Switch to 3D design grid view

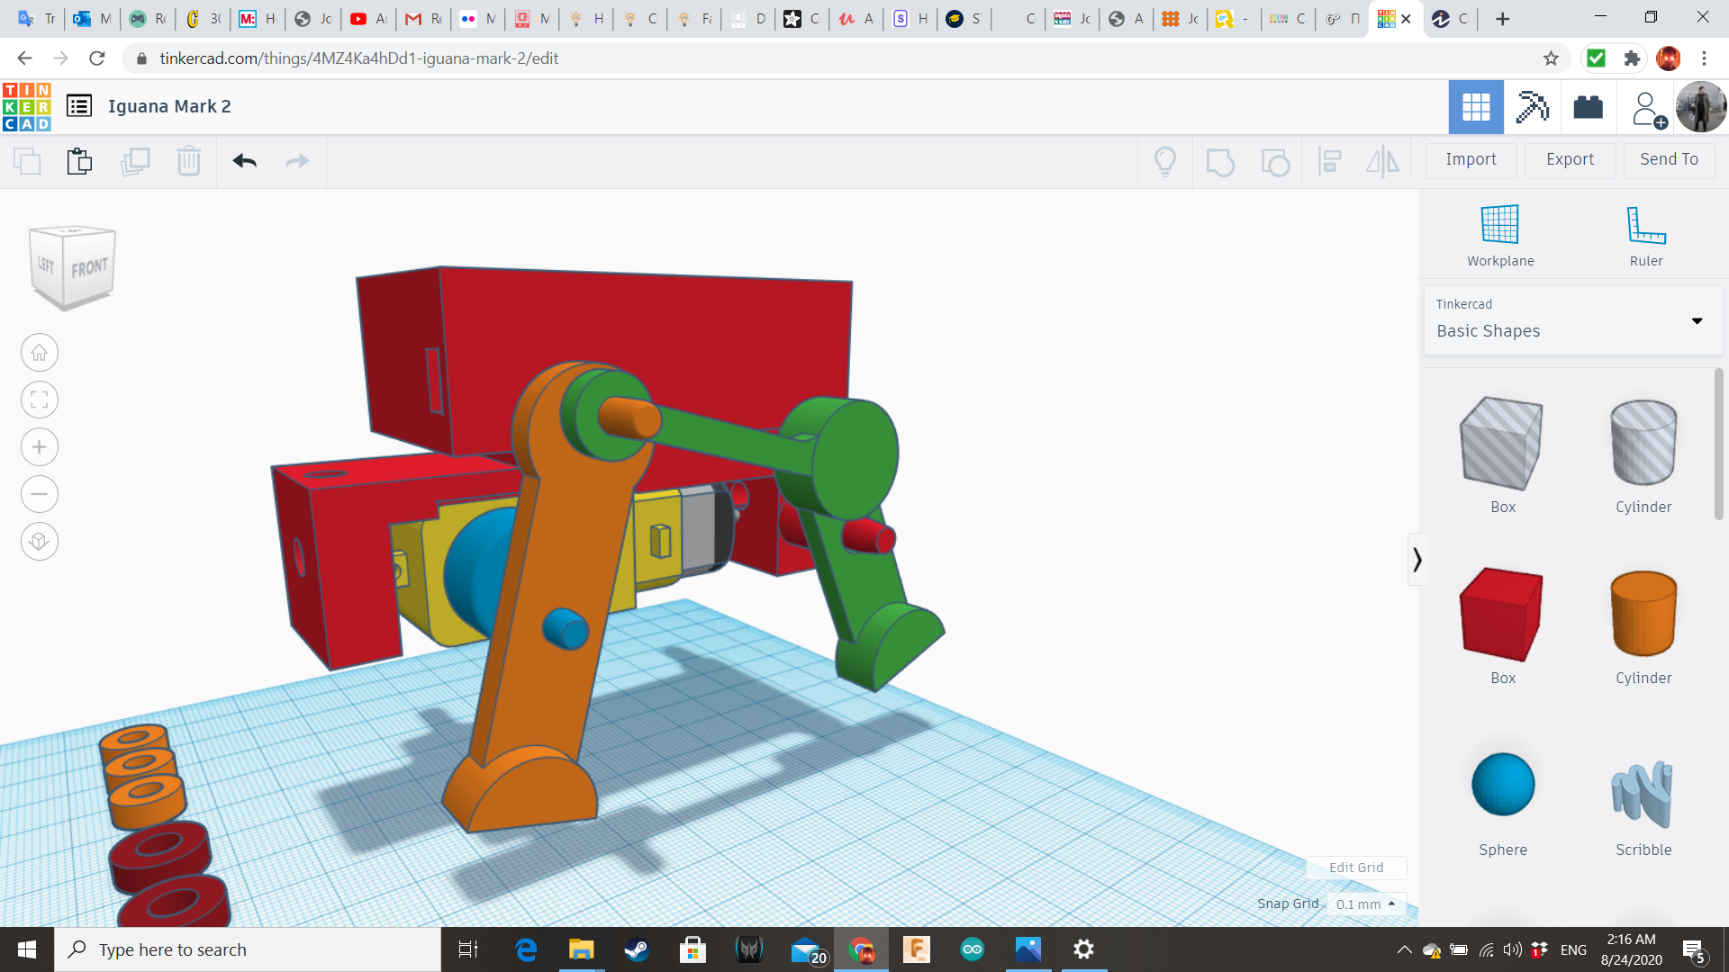(x=1476, y=107)
